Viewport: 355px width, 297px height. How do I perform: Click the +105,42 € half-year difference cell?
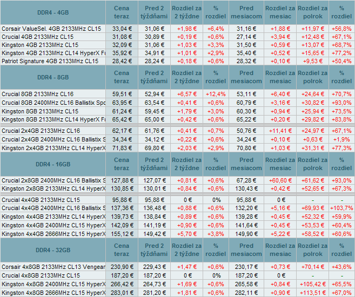[x=313, y=284]
